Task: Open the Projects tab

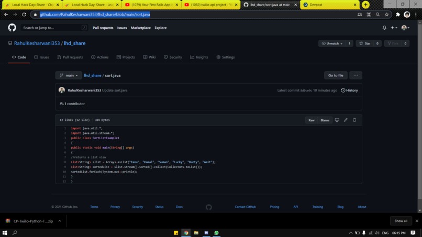Action: coord(126,57)
